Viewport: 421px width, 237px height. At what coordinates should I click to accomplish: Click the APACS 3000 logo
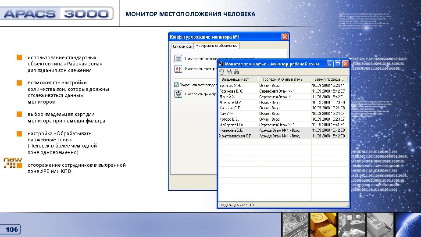57,14
